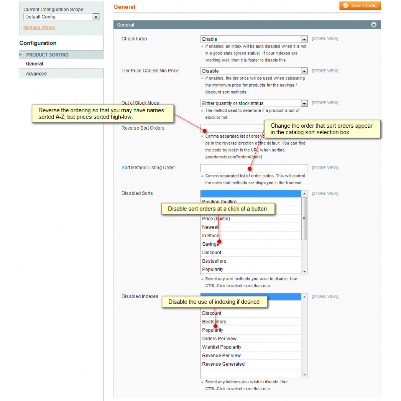Open the Tier Price Can Be Min Price dropdown

304,71
